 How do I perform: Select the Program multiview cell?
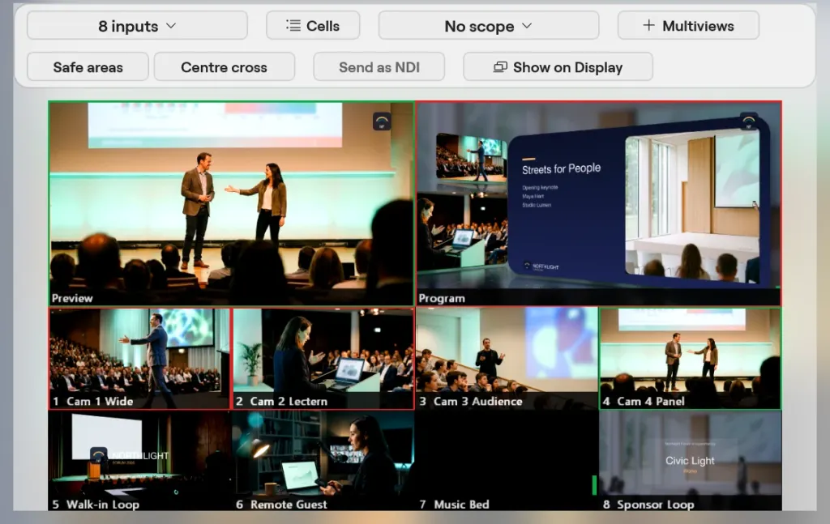pyautogui.click(x=599, y=203)
